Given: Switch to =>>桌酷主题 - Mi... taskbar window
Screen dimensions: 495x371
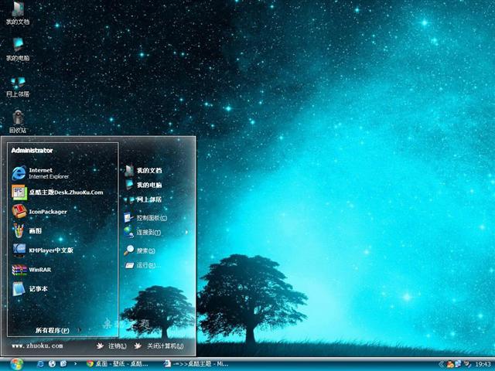Looking at the screenshot, I should [196, 364].
